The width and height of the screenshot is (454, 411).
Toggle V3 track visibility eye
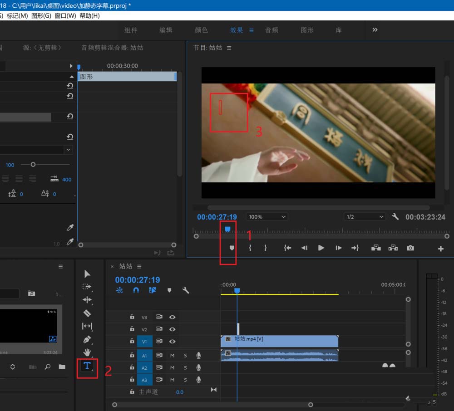click(173, 317)
